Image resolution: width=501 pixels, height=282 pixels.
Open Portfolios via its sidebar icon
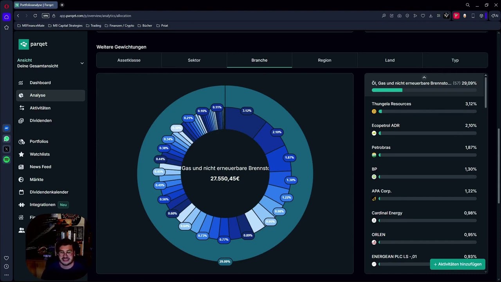pyautogui.click(x=22, y=141)
